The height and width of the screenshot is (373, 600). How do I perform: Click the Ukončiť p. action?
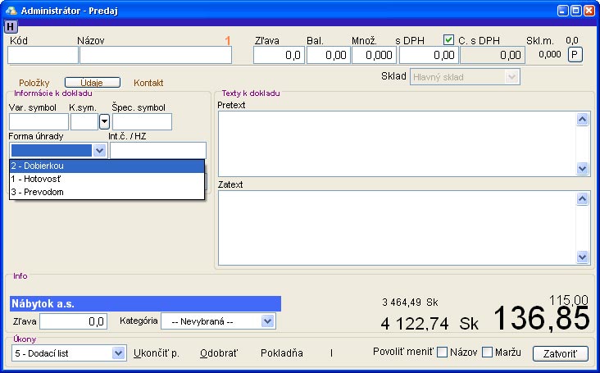point(157,353)
